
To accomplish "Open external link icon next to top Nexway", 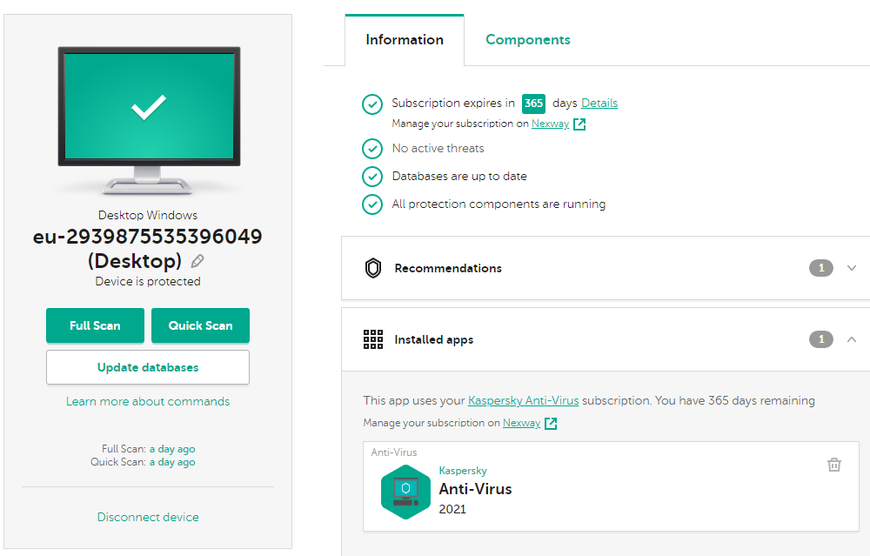I will point(579,124).
